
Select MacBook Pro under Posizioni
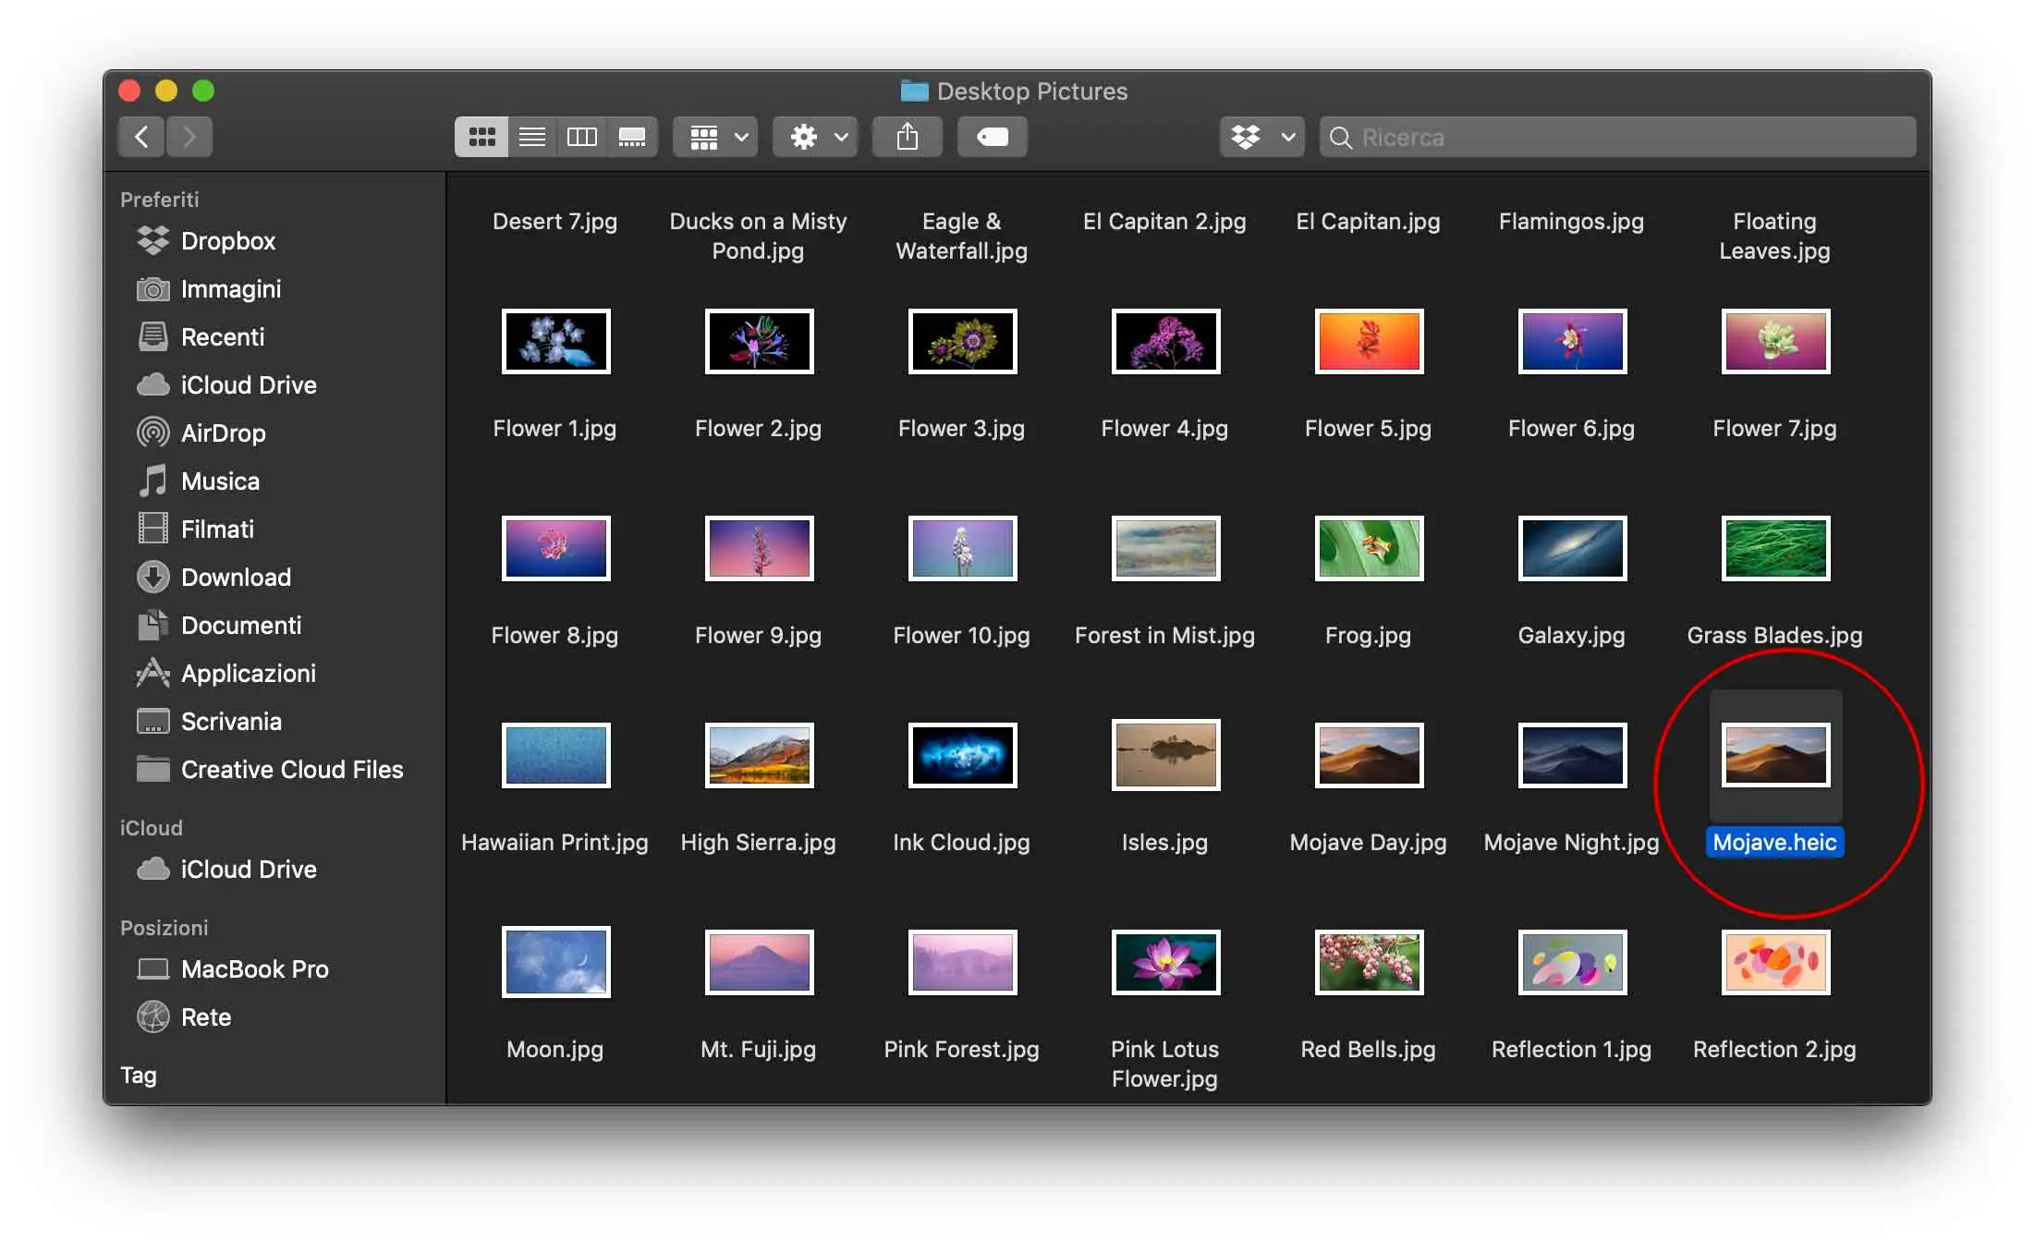255,968
